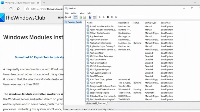Click the site lock icon in address bar

(27, 9)
